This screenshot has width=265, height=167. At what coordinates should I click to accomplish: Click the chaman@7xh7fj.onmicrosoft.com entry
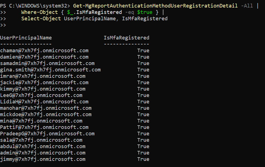[x=44, y=51]
